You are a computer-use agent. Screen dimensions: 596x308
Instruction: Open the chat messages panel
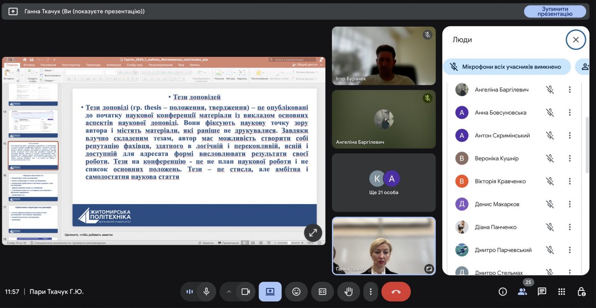click(542, 292)
